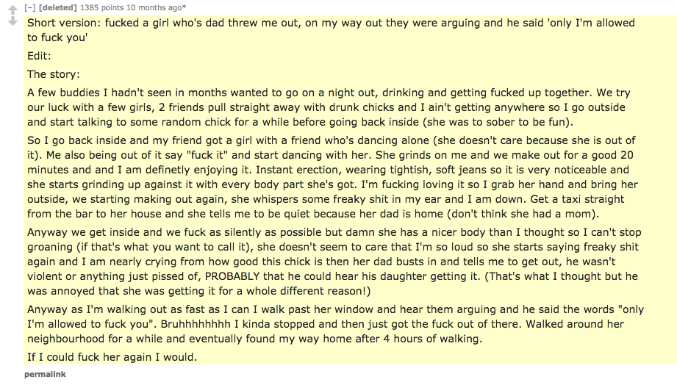677x385 pixels.
Task: Click the "The story:" heading line
Action: click(54, 74)
